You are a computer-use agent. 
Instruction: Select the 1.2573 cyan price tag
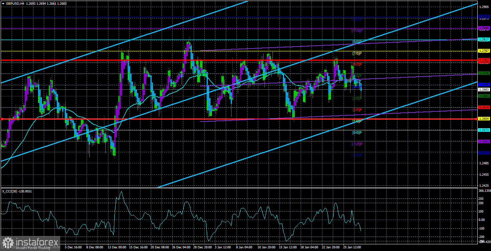484,130
